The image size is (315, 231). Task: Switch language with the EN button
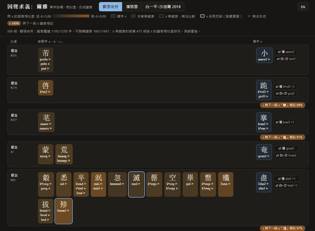tap(303, 7)
